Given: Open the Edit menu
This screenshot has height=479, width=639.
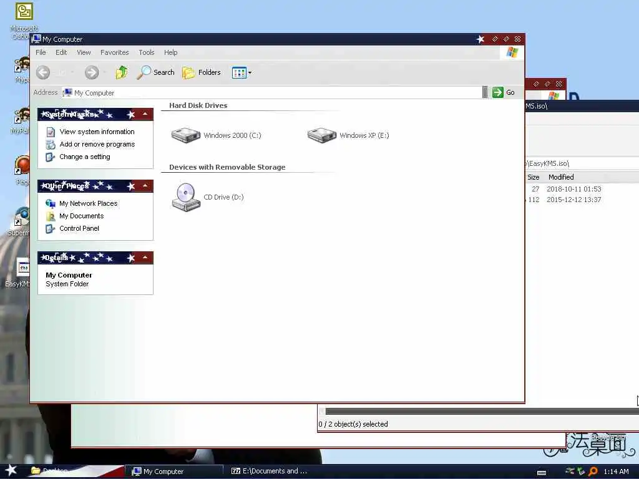Looking at the screenshot, I should pos(61,52).
